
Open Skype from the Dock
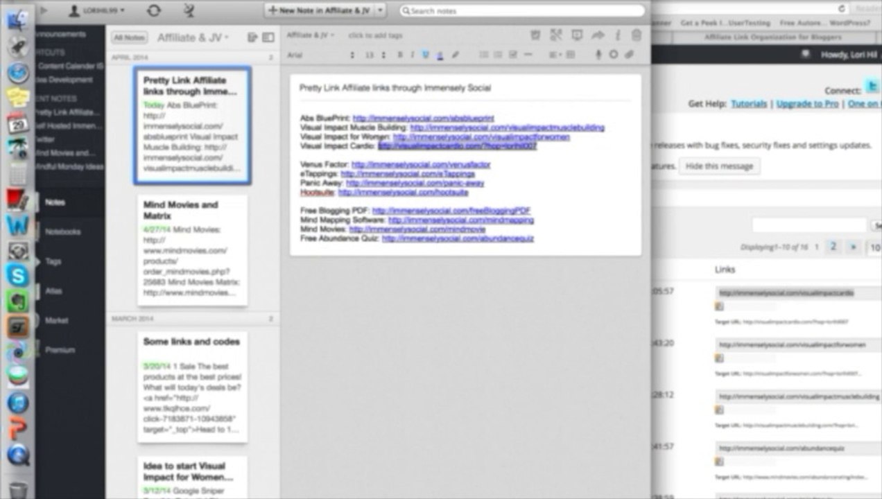(18, 275)
